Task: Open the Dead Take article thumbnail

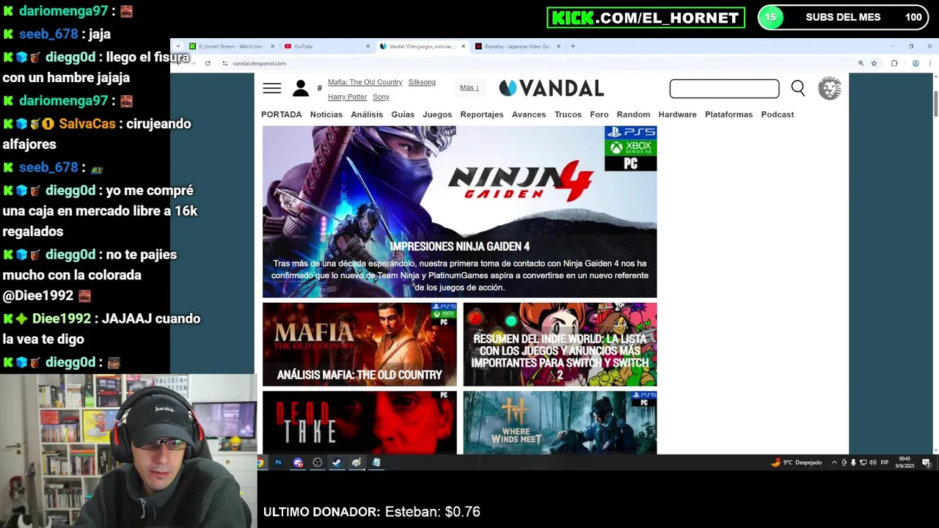Action: tap(359, 422)
